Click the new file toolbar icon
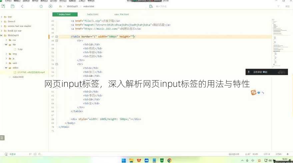This screenshot has width=293, height=163. (3, 6)
